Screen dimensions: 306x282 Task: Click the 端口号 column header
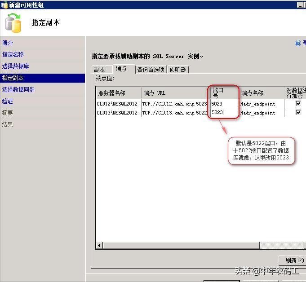[225, 93]
